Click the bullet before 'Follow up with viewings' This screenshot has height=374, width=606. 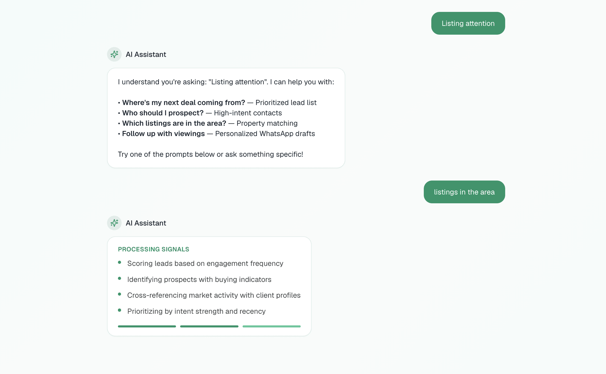(119, 134)
